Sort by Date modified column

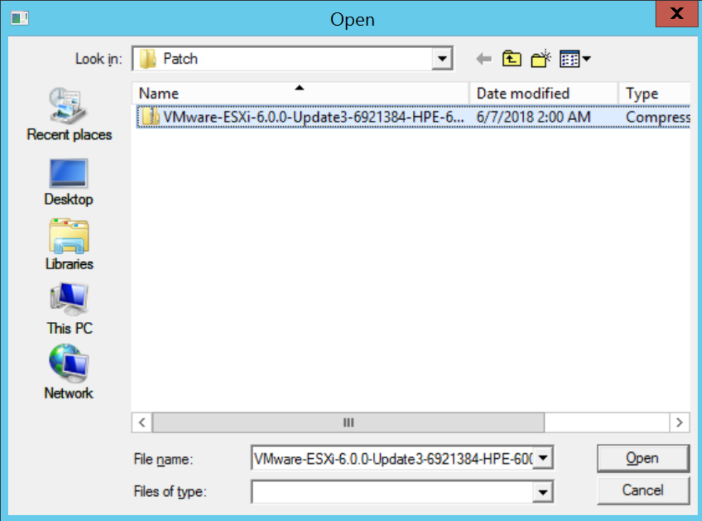[x=542, y=94]
